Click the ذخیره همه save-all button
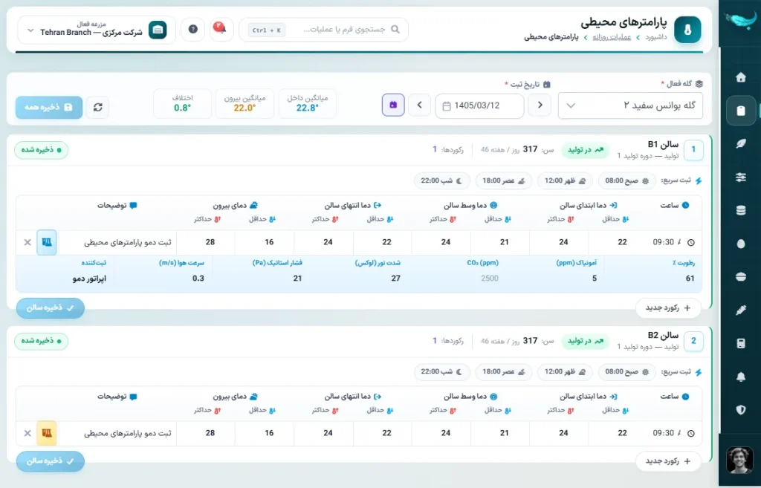This screenshot has height=488, width=761. [49, 107]
